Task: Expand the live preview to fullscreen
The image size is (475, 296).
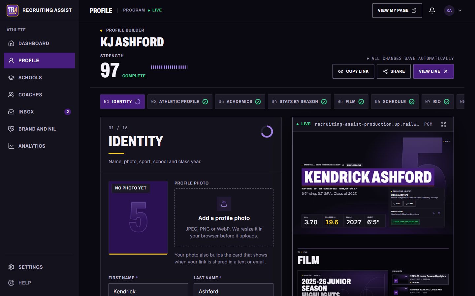Action: click(444, 124)
